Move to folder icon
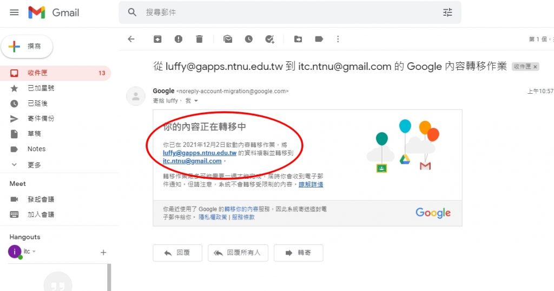This screenshot has height=291, width=554. click(298, 39)
